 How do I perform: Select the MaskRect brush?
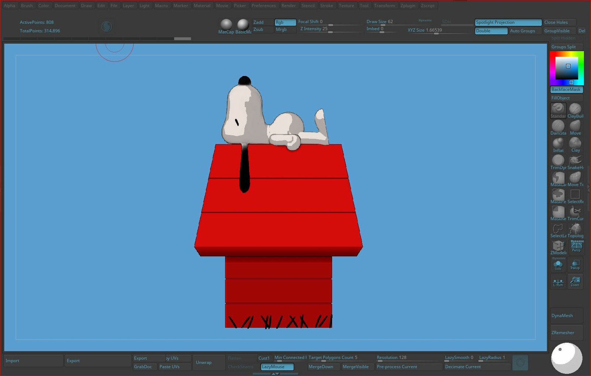(x=558, y=213)
